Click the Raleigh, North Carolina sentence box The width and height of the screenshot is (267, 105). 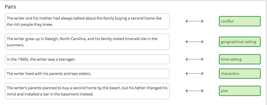[87, 42]
